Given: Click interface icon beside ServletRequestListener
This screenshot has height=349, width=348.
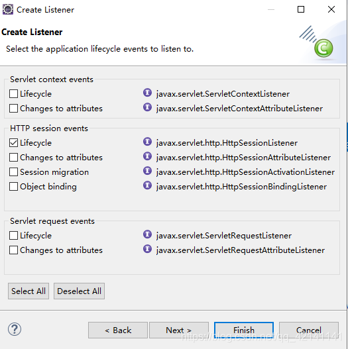Looking at the screenshot, I should pyautogui.click(x=147, y=234).
